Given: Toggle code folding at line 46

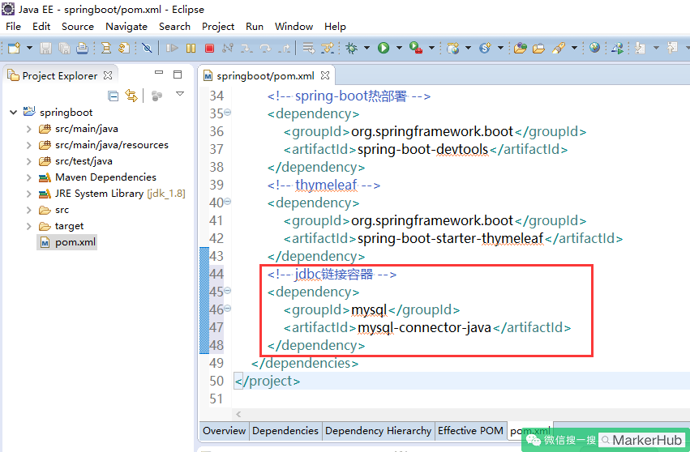Looking at the screenshot, I should click(228, 309).
